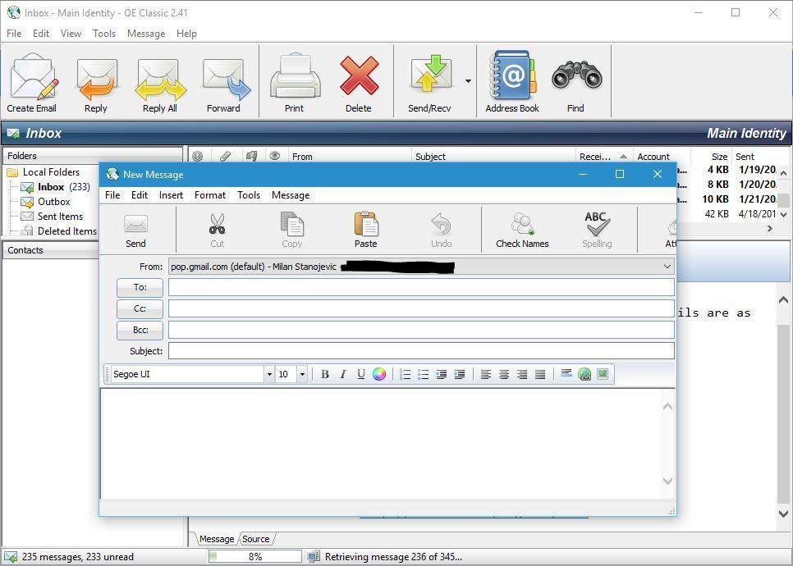This screenshot has height=566, width=793.
Task: Switch to the Source tab
Action: click(256, 539)
